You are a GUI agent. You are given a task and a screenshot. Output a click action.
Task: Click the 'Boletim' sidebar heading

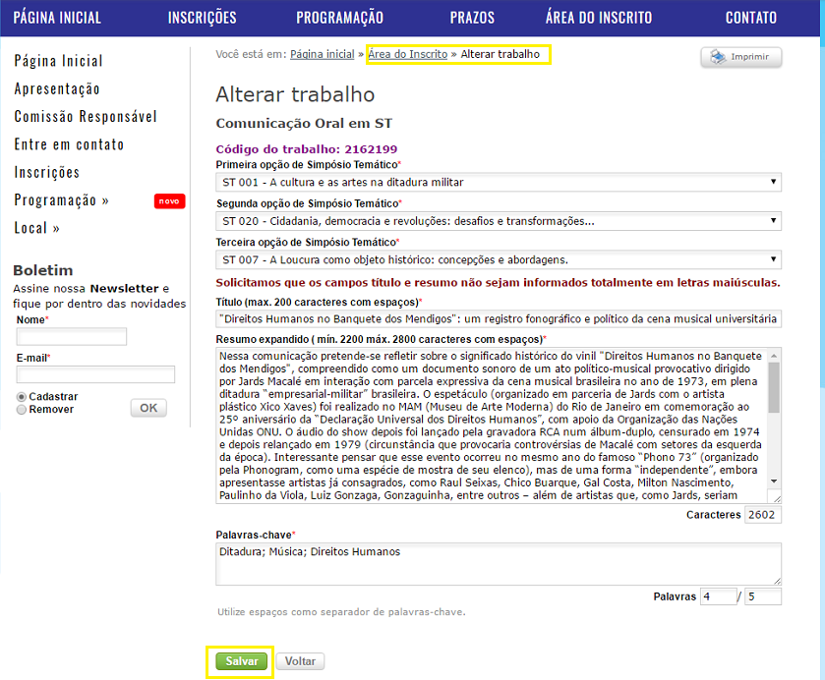(43, 270)
